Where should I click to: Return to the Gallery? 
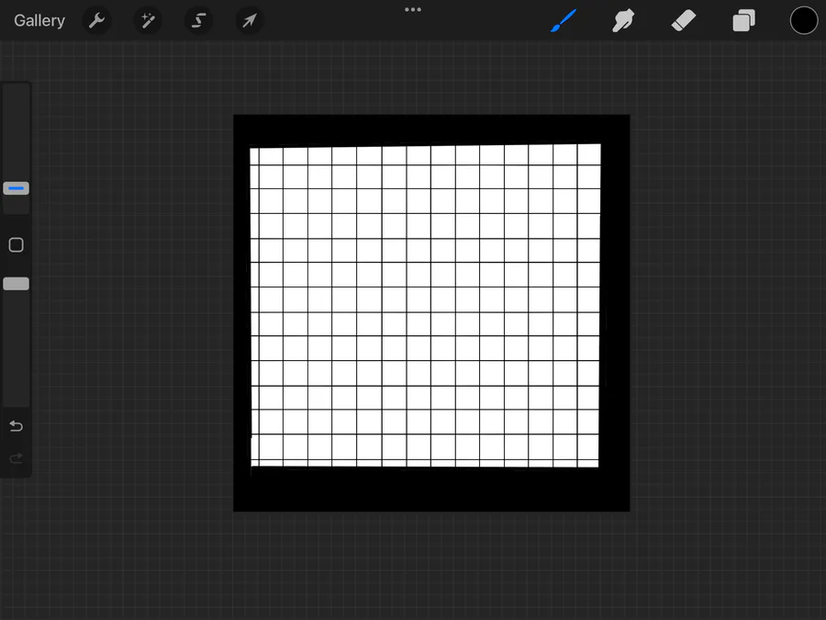pyautogui.click(x=39, y=20)
